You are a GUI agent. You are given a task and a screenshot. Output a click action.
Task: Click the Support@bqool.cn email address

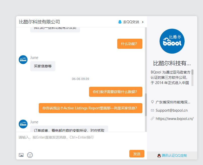[x=172, y=110]
